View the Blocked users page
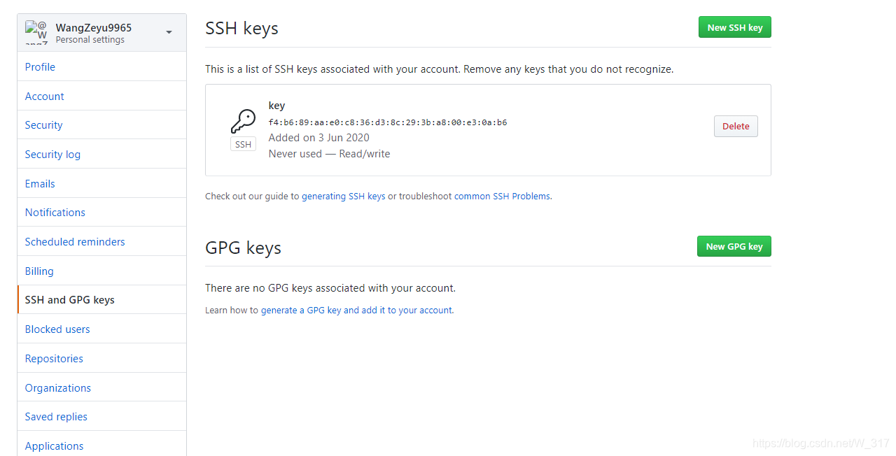Screen dimensions: 896x456 [57, 329]
